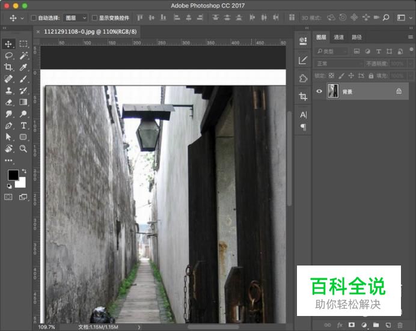
Task: Pick the Crop tool in toolbox
Action: 9,67
